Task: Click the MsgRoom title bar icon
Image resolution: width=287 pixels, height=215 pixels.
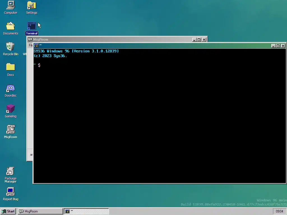Action: coord(30,39)
